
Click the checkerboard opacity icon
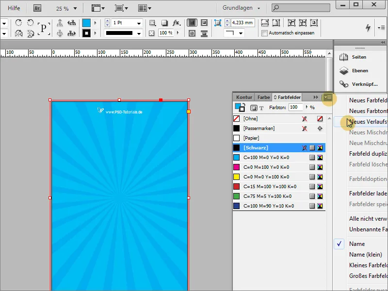(152, 33)
